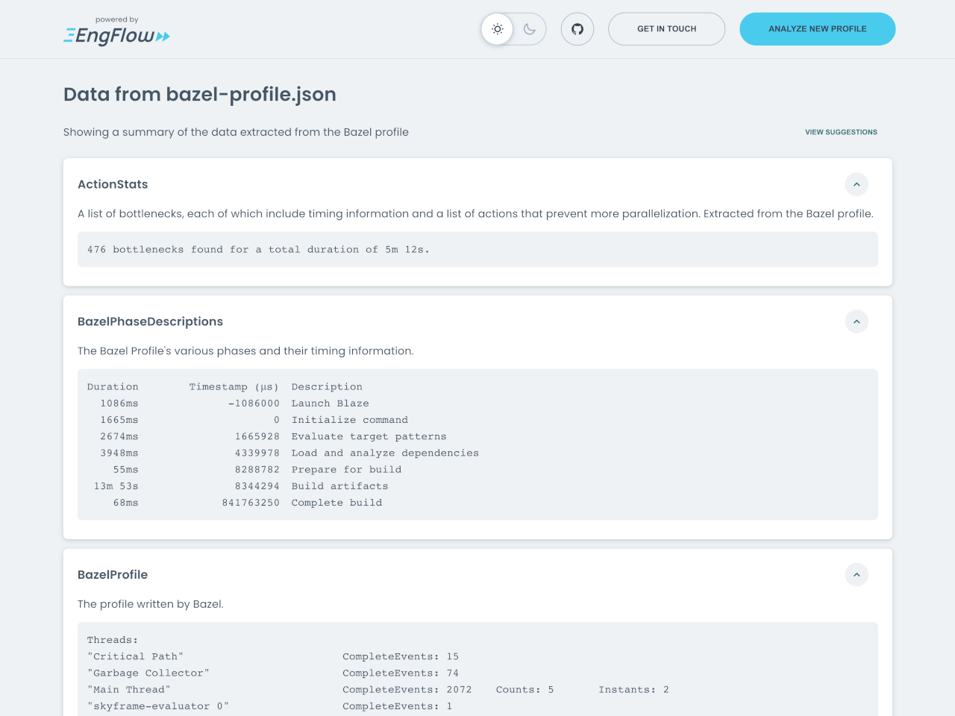Collapse the BazelProfile card
This screenshot has width=955, height=716.
click(857, 574)
